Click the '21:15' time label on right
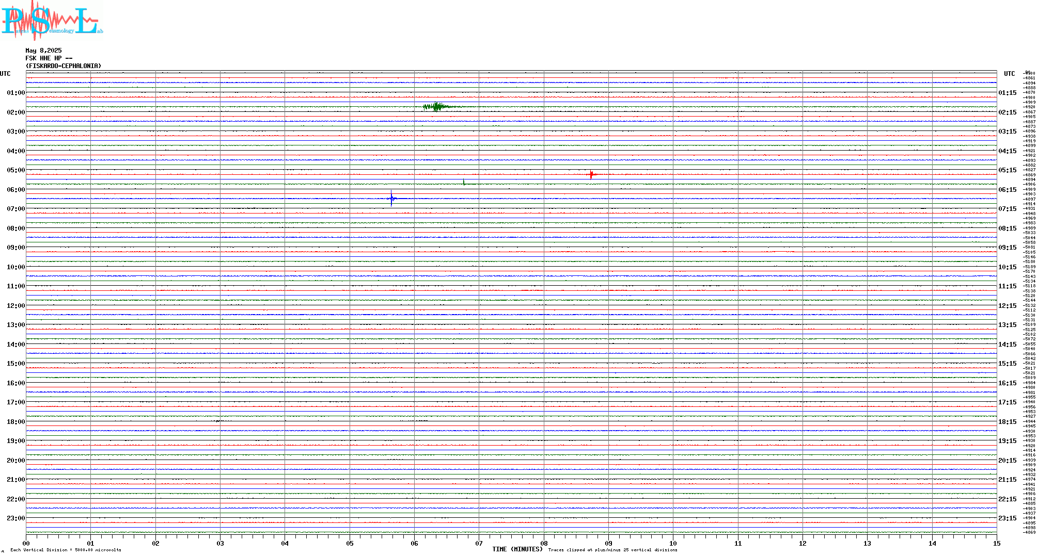The width and height of the screenshot is (1038, 557). click(1008, 480)
